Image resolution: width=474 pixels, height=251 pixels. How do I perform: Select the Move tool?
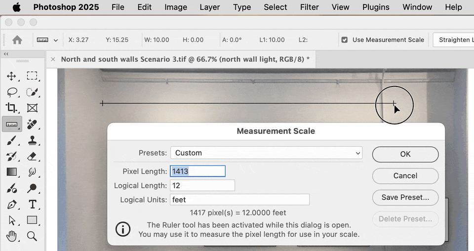[11, 76]
